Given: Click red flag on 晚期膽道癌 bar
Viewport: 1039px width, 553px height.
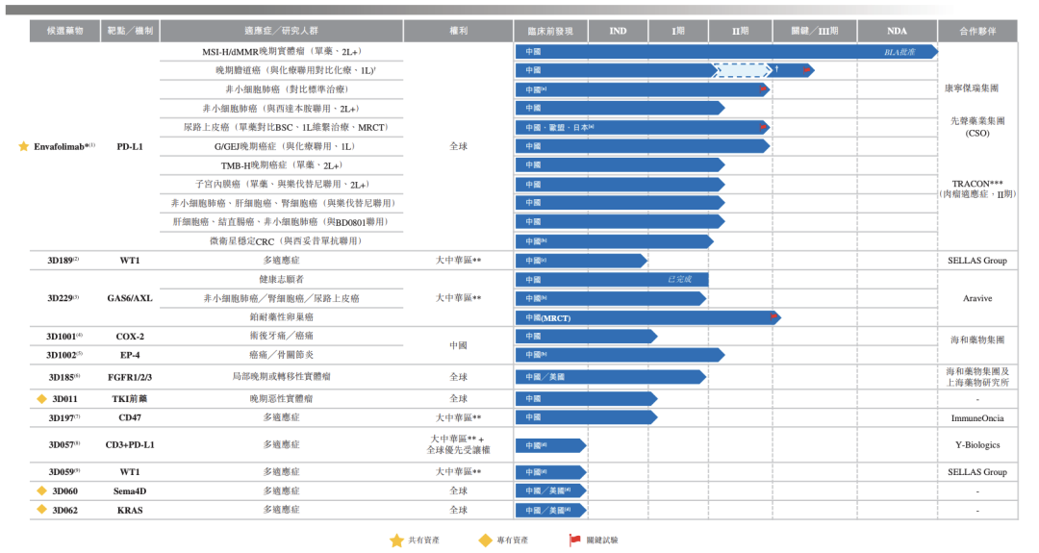Looking at the screenshot, I should pyautogui.click(x=806, y=69).
